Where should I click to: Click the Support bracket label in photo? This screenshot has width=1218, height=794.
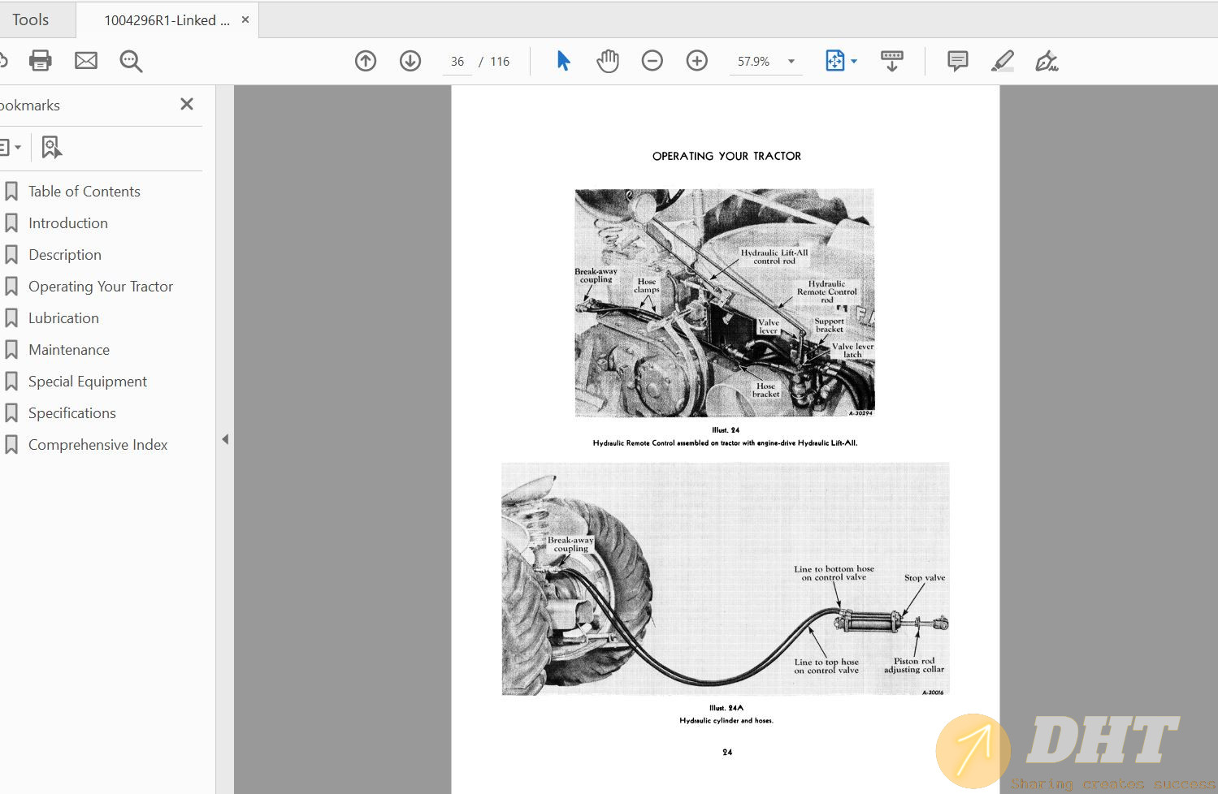click(x=830, y=325)
